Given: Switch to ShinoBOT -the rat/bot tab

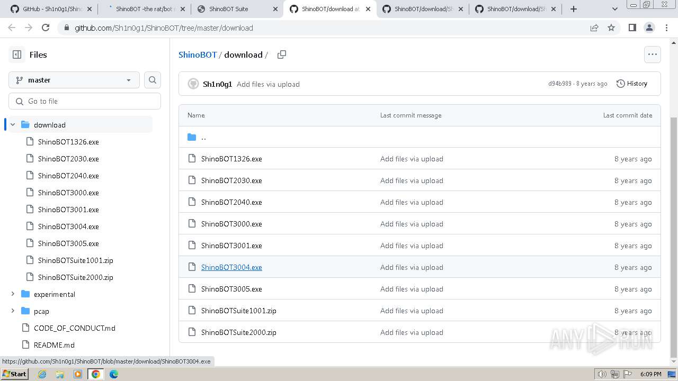Looking at the screenshot, I should [x=145, y=9].
